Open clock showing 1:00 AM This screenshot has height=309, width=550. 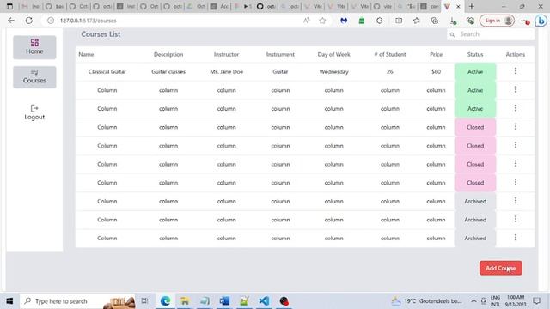516,300
